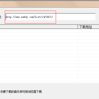Image resolution: width=99 pixels, height=99 pixels.
Task: Select the fifth row of the result list
Action: tap(50, 45)
